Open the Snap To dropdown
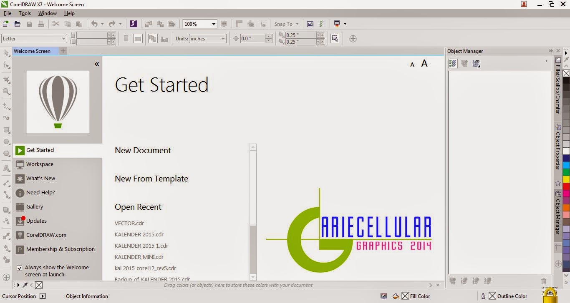Viewport: 570px width, 303px height. [x=287, y=24]
